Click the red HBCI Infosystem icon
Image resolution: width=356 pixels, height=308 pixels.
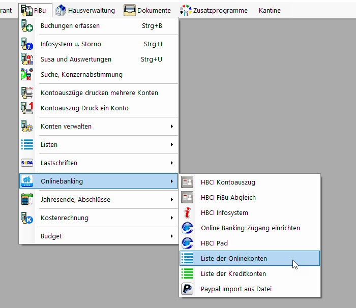click(187, 212)
